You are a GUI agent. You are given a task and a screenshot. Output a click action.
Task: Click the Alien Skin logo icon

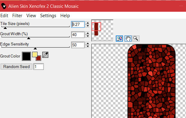tap(4, 6)
